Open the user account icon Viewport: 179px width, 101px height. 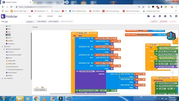pos(176,16)
